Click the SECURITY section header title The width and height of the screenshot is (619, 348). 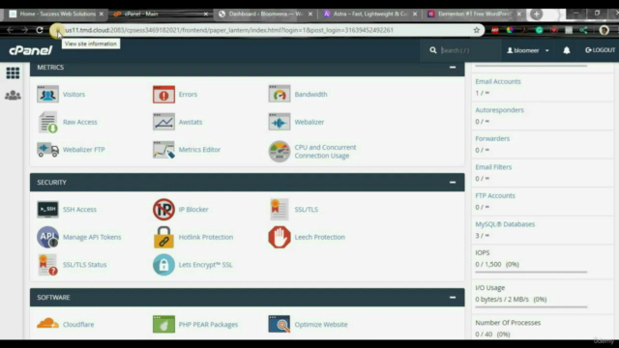coord(51,183)
